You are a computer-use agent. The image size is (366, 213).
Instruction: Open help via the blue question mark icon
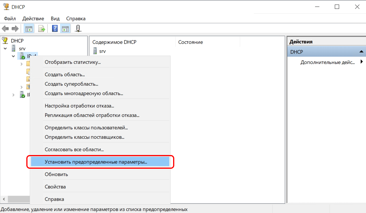tap(55, 29)
